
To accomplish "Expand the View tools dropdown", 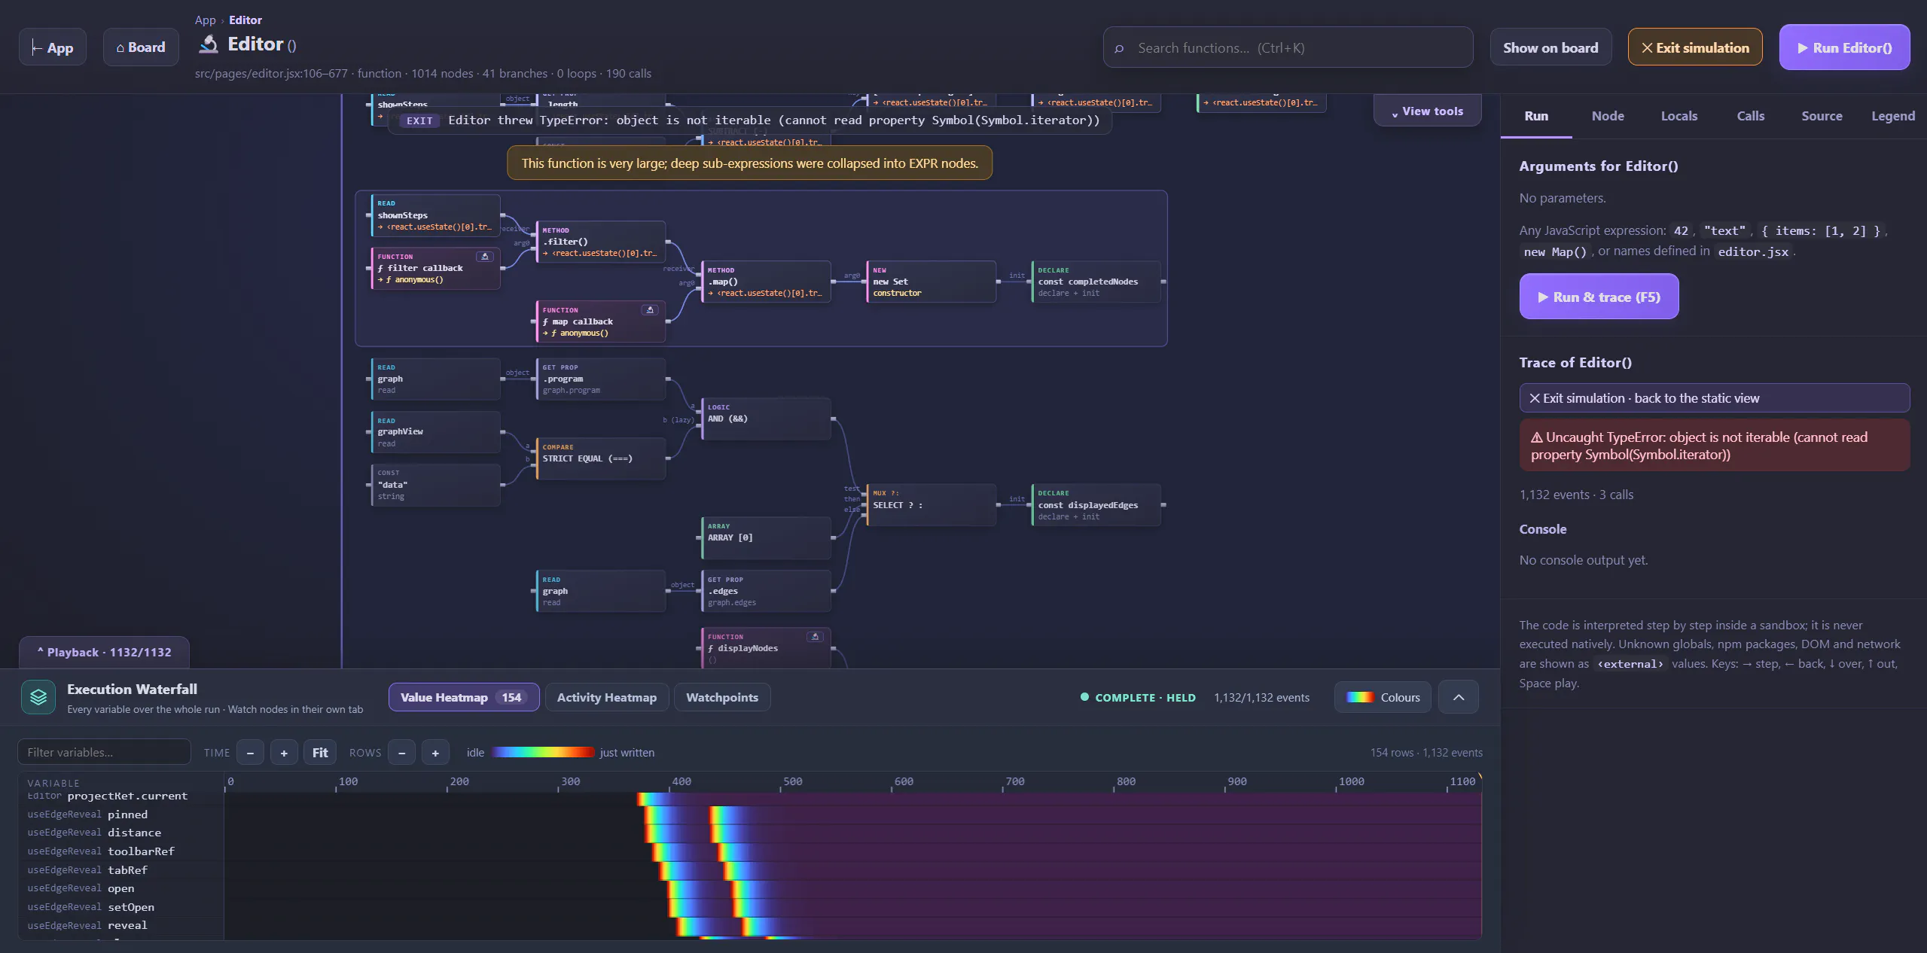I will point(1428,111).
